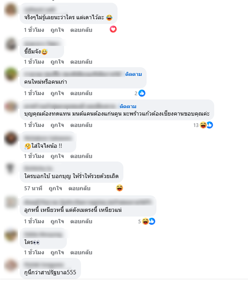Viewport: 248px width, 283px height.
Task: Like the ลูกหนี้ เหนียวหนี้ comment
Action: (x=57, y=221)
